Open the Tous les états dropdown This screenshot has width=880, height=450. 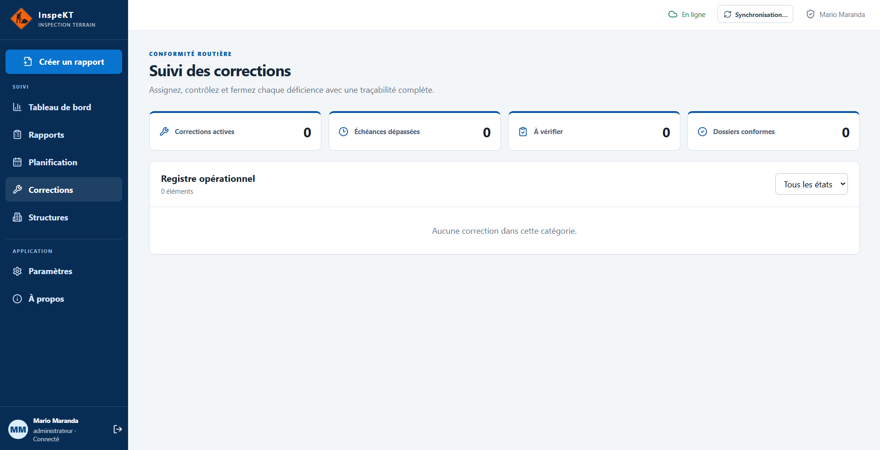click(811, 184)
